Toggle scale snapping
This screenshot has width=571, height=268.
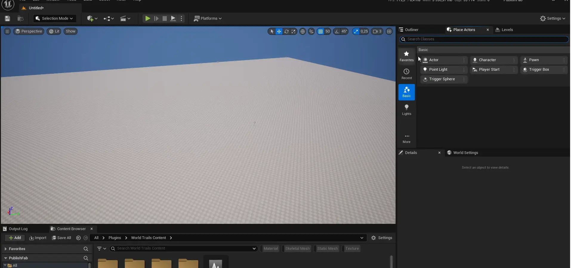pos(356,31)
